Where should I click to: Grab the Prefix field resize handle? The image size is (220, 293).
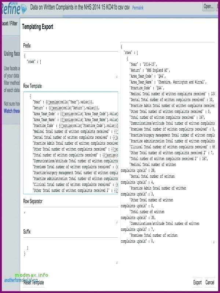tap(117, 77)
